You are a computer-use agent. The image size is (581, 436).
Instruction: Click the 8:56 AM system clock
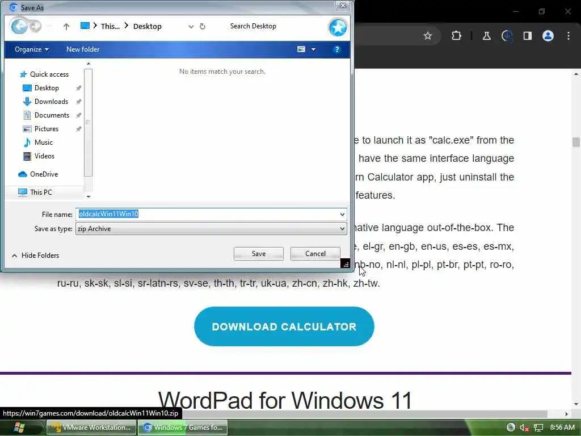click(x=562, y=427)
